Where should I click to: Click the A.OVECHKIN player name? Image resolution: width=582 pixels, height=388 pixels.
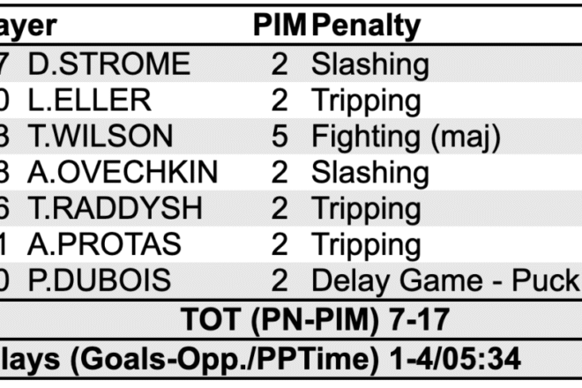click(123, 172)
